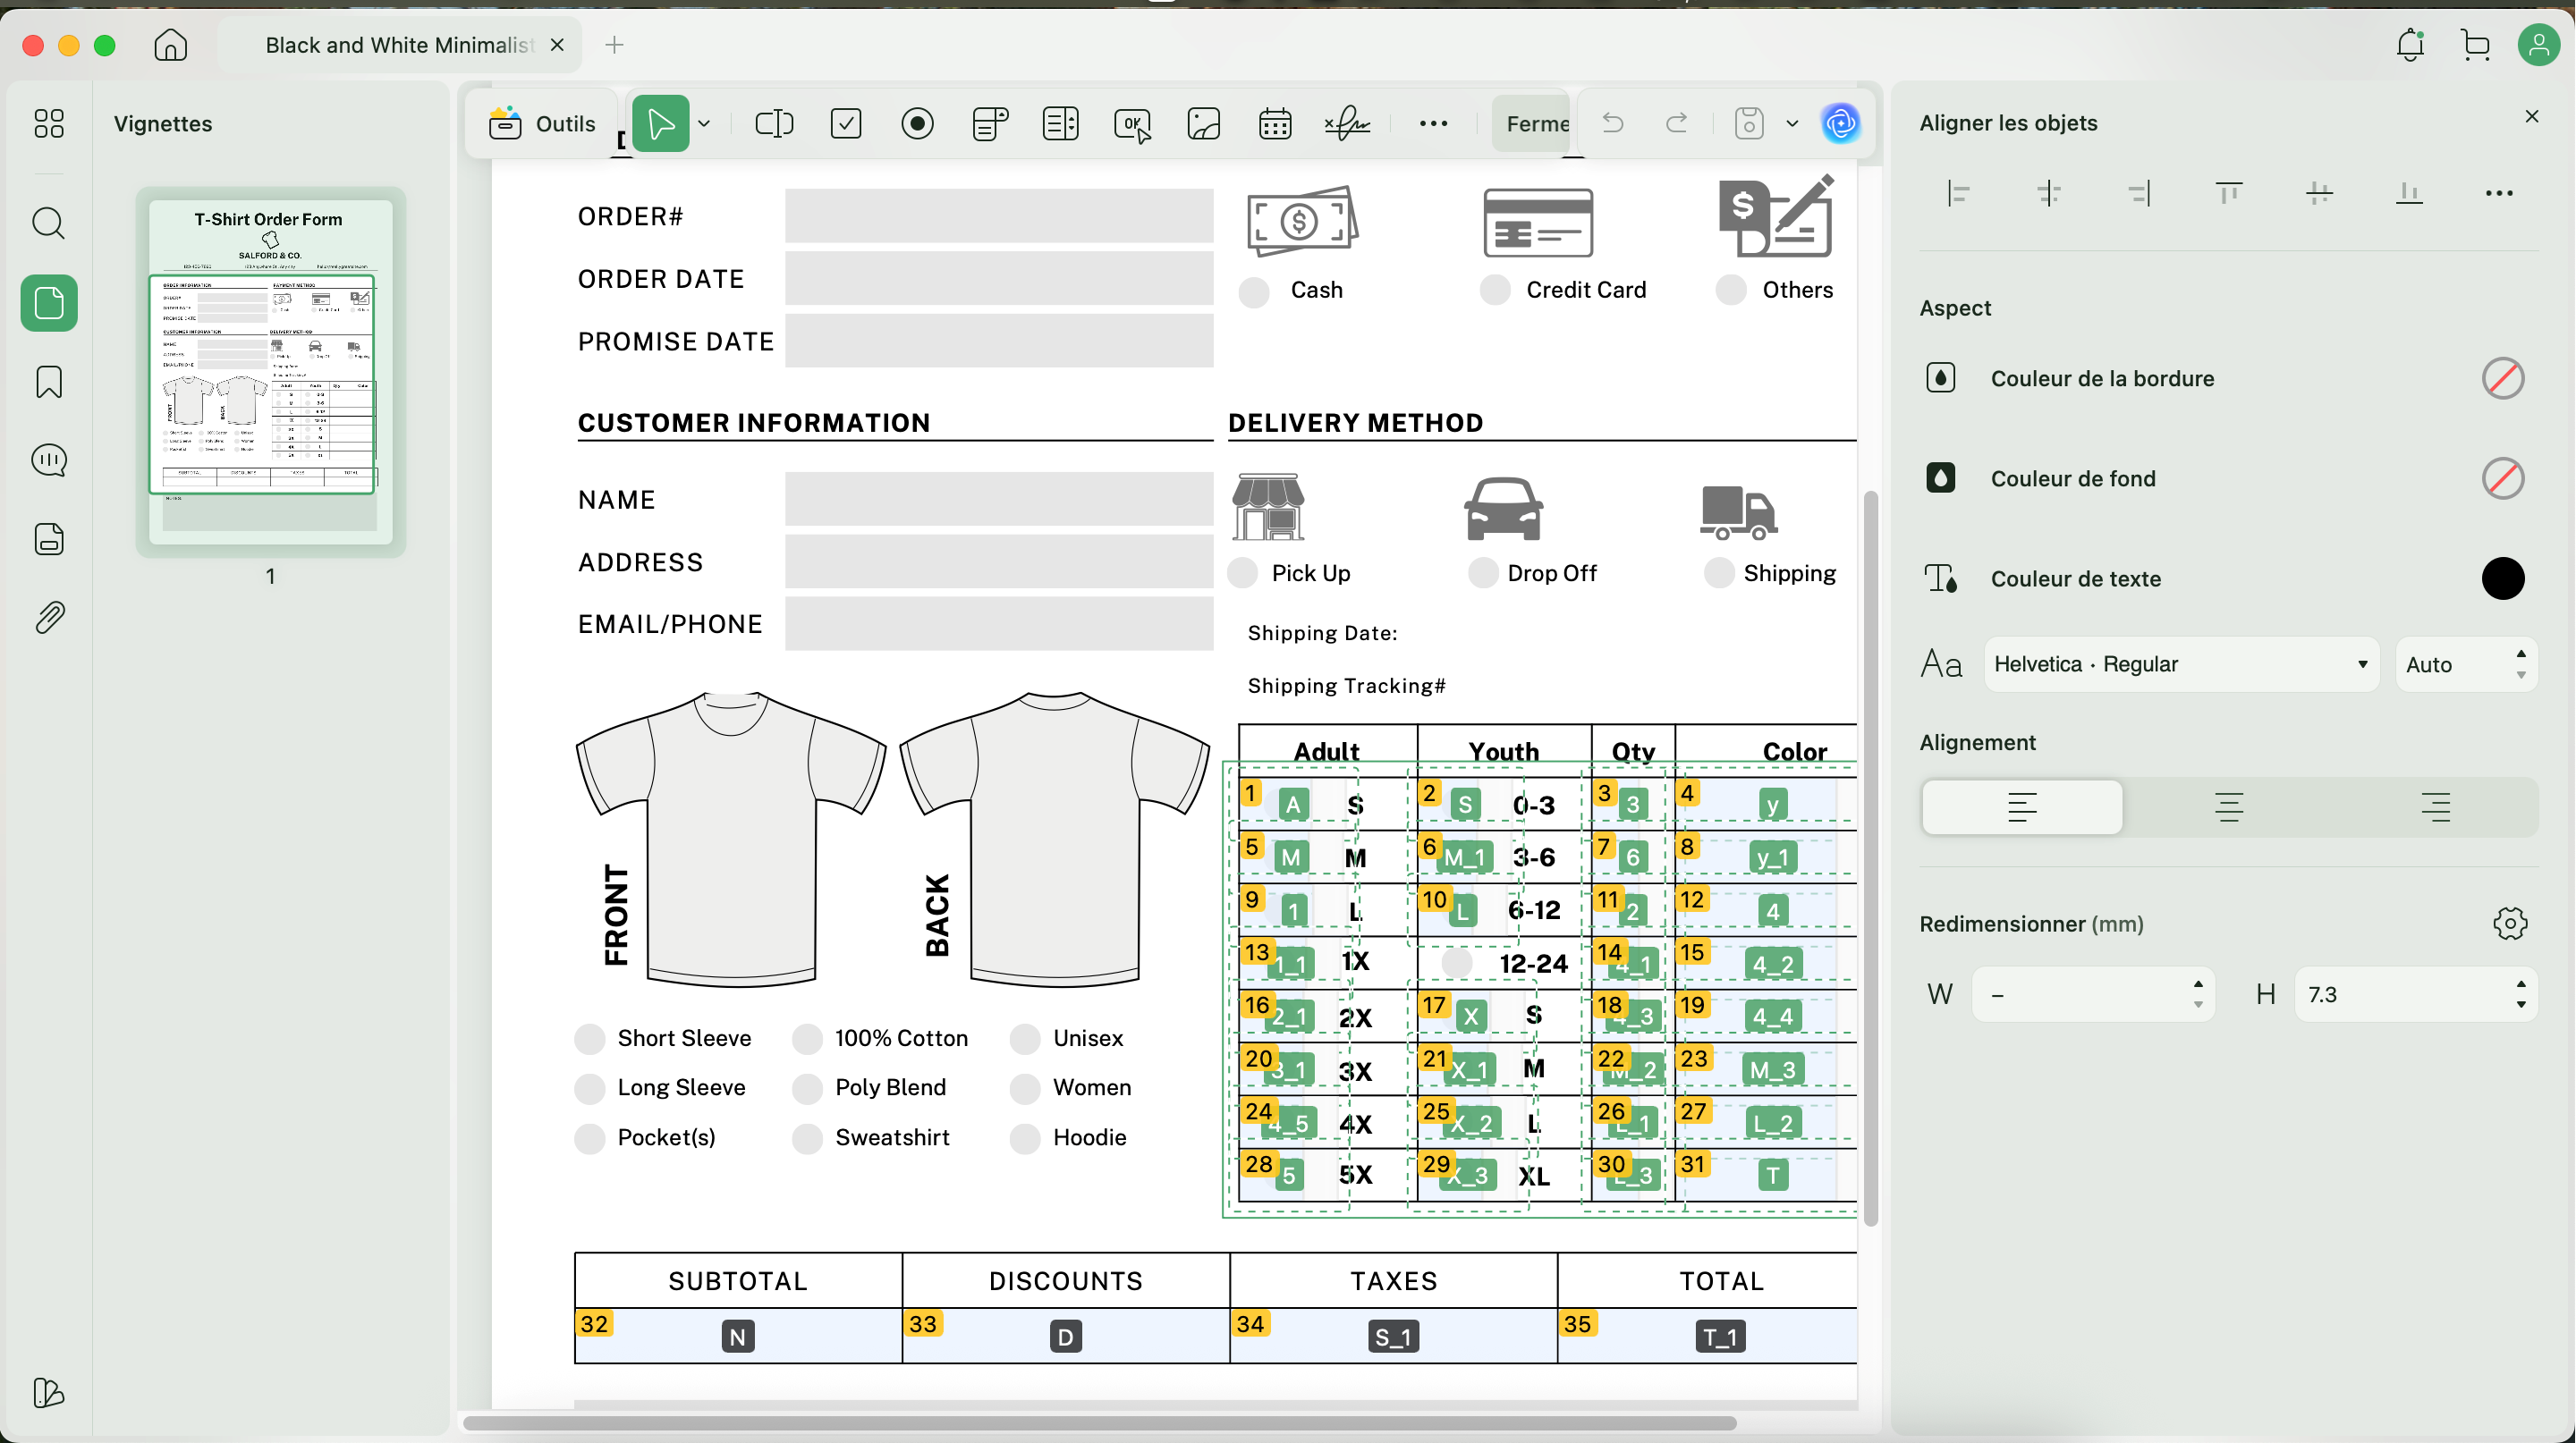Viewport: 2576px width, 1443px height.
Task: Toggle the Short Sleeve option
Action: 590,1039
